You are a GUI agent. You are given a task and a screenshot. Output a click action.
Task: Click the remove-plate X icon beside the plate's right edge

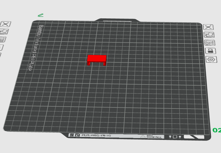point(208,27)
